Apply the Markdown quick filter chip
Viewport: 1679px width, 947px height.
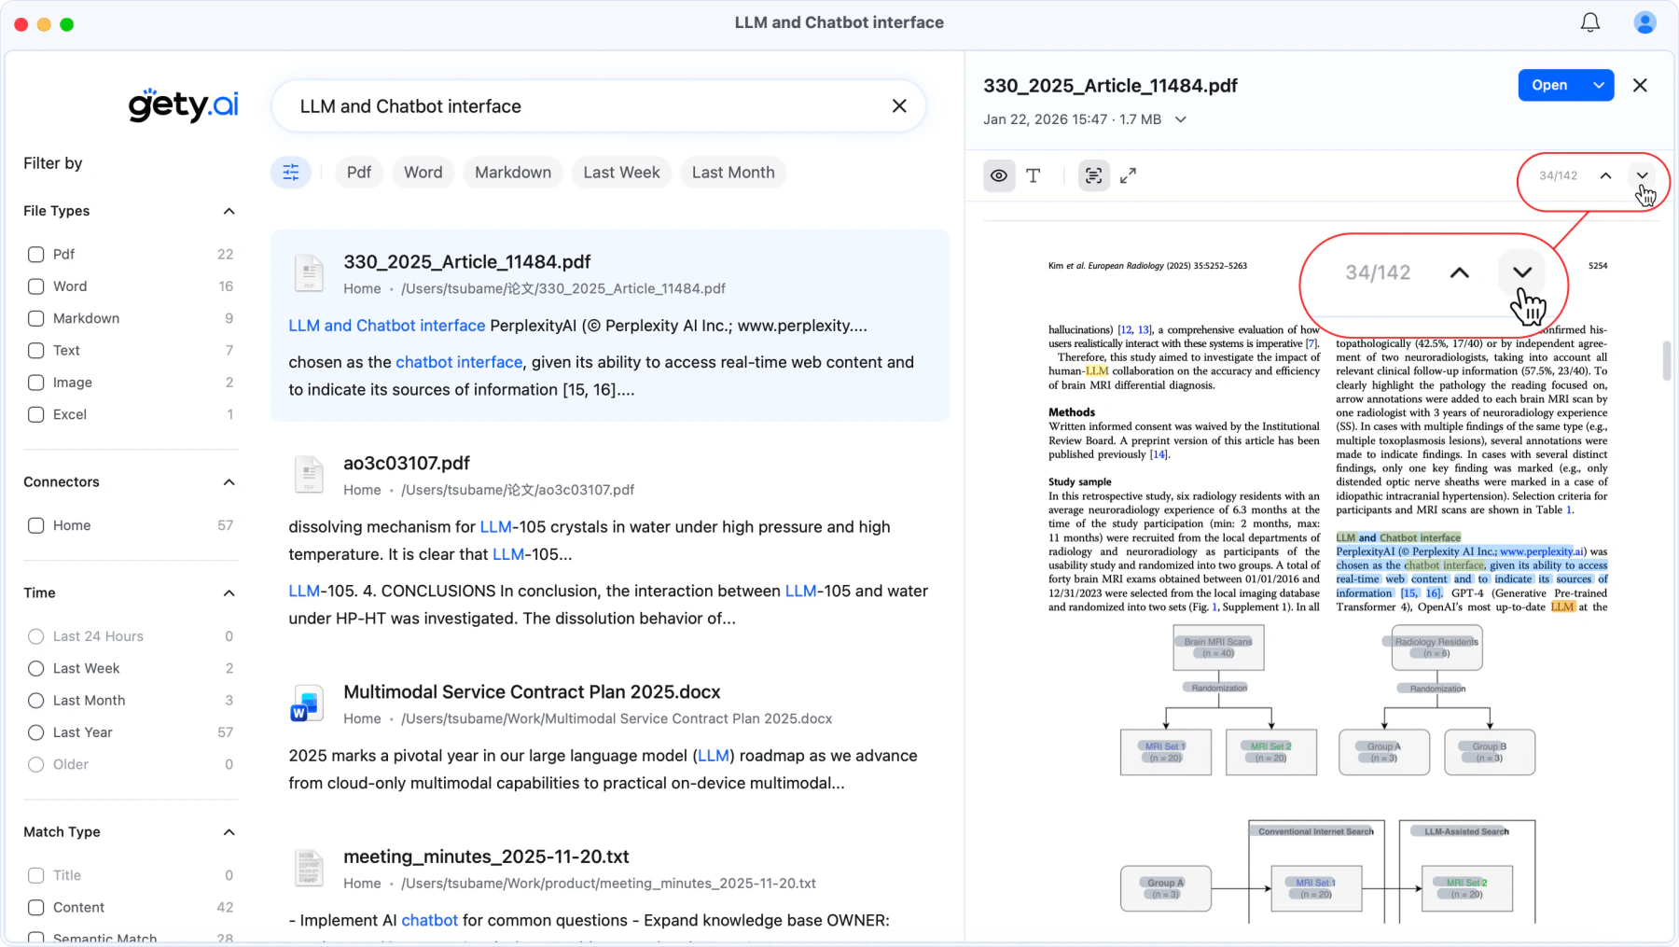pyautogui.click(x=513, y=173)
